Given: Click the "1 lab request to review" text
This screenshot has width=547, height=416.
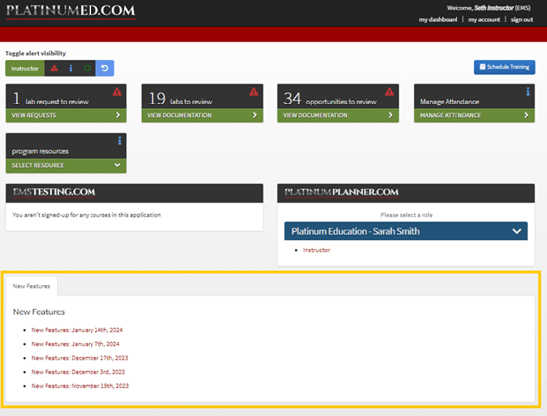Looking at the screenshot, I should [x=51, y=99].
